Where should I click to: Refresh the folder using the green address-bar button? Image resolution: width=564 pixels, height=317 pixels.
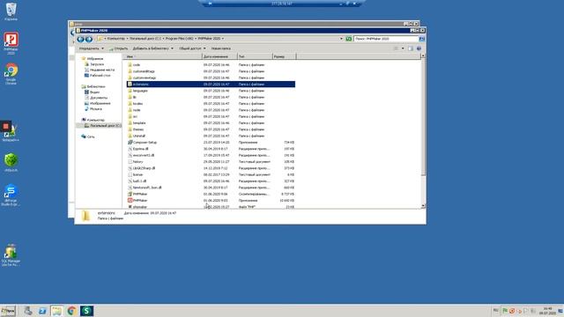pos(349,39)
